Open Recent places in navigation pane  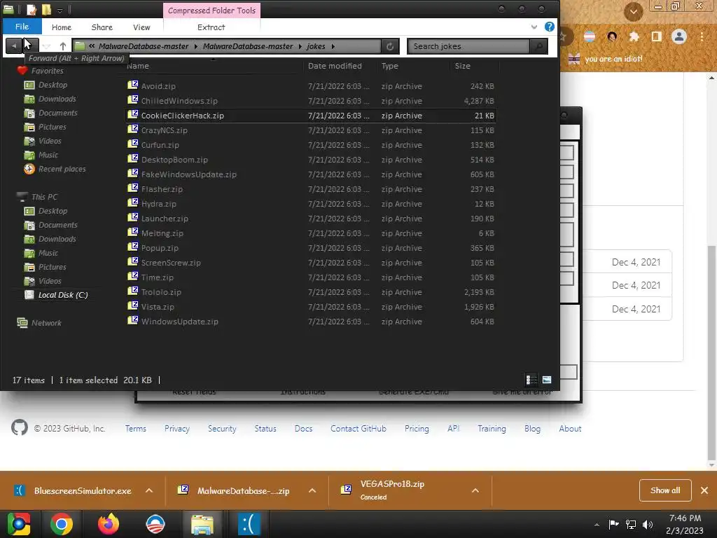(x=62, y=169)
